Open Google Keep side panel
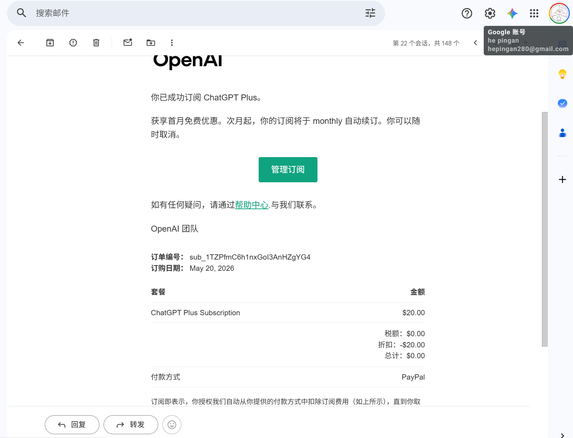The image size is (573, 438). [x=562, y=74]
